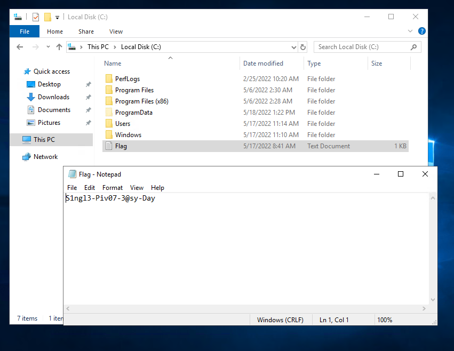Click the New Folder icon in quick access toolbar

click(x=47, y=17)
